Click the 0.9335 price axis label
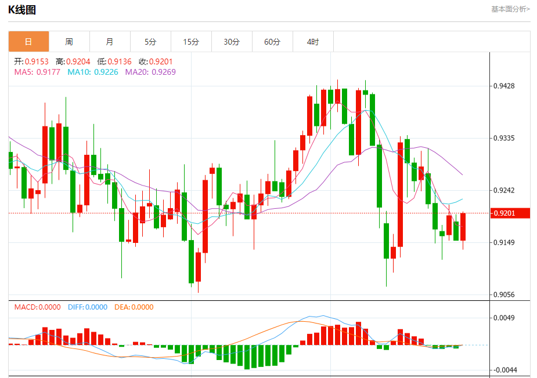 tap(504, 138)
